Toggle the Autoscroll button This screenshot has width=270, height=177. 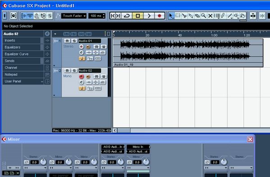253,16
